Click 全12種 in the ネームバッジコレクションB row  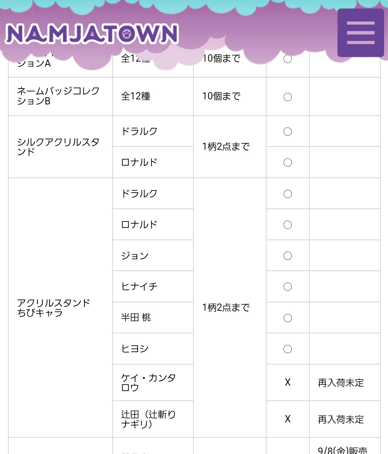135,96
